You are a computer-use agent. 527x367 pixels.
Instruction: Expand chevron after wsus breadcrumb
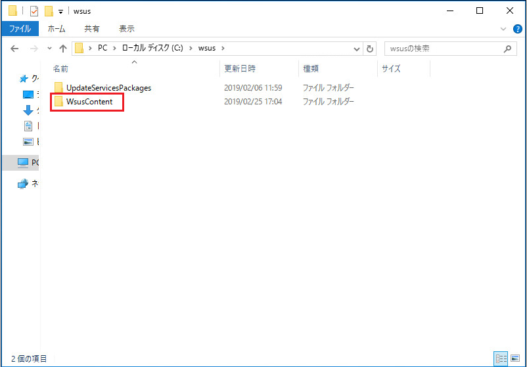tap(223, 49)
